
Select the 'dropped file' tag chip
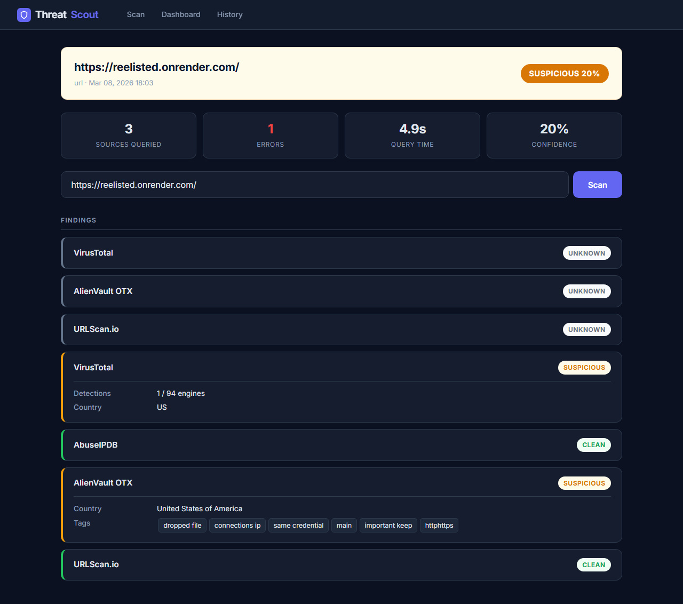coord(182,525)
